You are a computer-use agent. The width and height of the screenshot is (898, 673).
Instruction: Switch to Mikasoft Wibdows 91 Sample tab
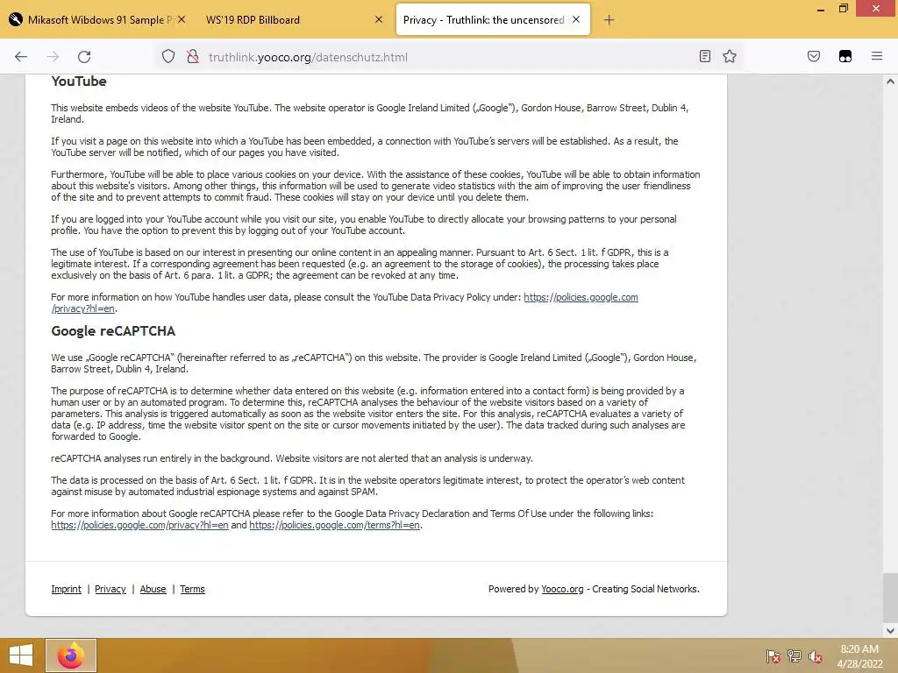98,19
